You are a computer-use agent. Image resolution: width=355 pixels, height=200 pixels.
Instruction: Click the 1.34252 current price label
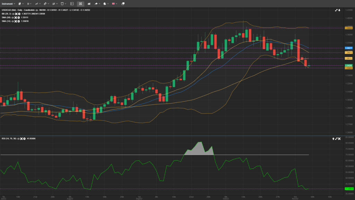[348, 65]
